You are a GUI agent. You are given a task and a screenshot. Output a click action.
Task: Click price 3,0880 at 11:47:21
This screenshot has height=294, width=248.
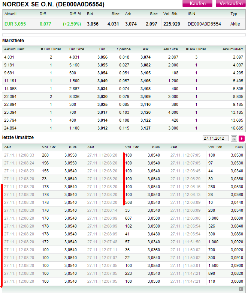coord(237,281)
